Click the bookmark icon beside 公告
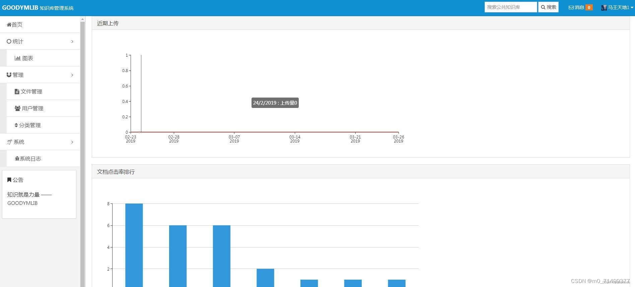Screen dimensions: 635x287 (x=9, y=180)
